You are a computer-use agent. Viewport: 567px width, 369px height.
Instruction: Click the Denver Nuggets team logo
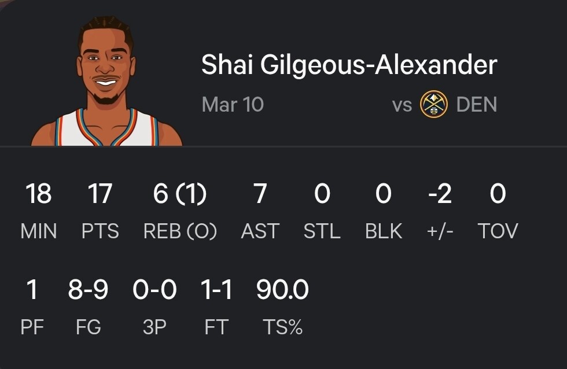434,105
